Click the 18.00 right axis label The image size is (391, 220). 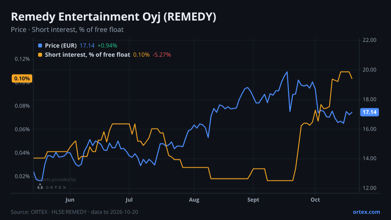[x=369, y=99]
